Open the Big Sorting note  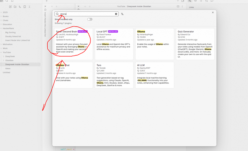tap(11, 32)
